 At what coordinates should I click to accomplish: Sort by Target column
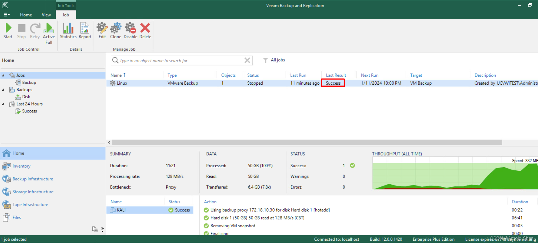tap(416, 75)
